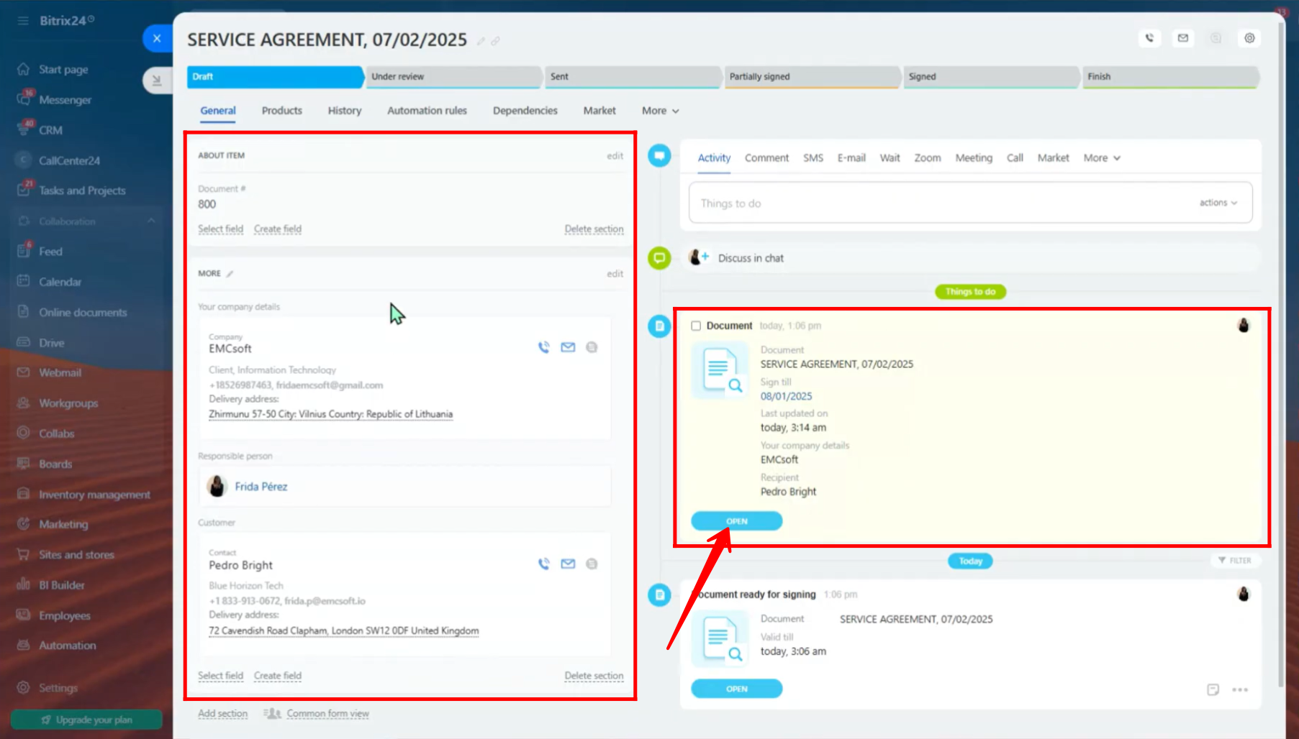Click OPEN on ready for signing card
This screenshot has height=739, width=1299.
click(x=736, y=689)
